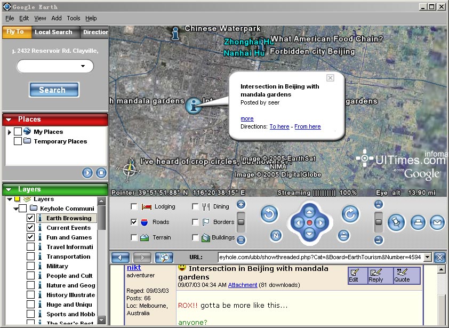Get directions To here
449x328 pixels.
pyautogui.click(x=279, y=126)
